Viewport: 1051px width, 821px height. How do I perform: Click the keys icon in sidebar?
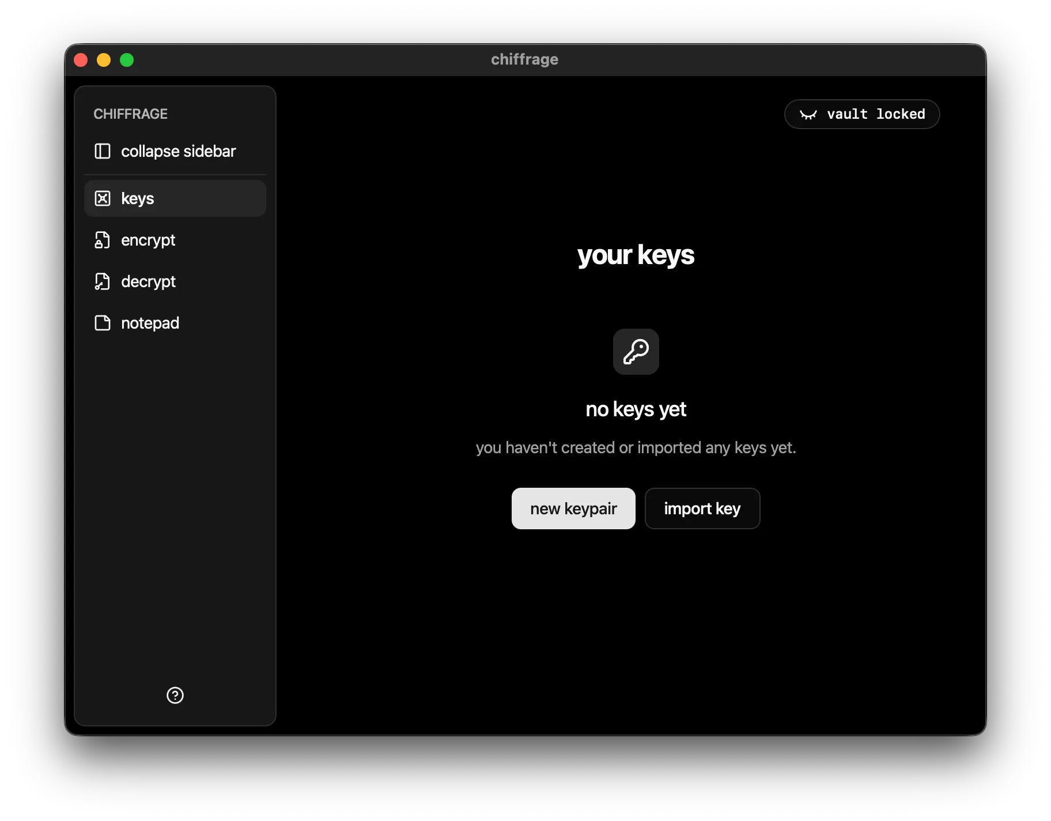(x=103, y=198)
